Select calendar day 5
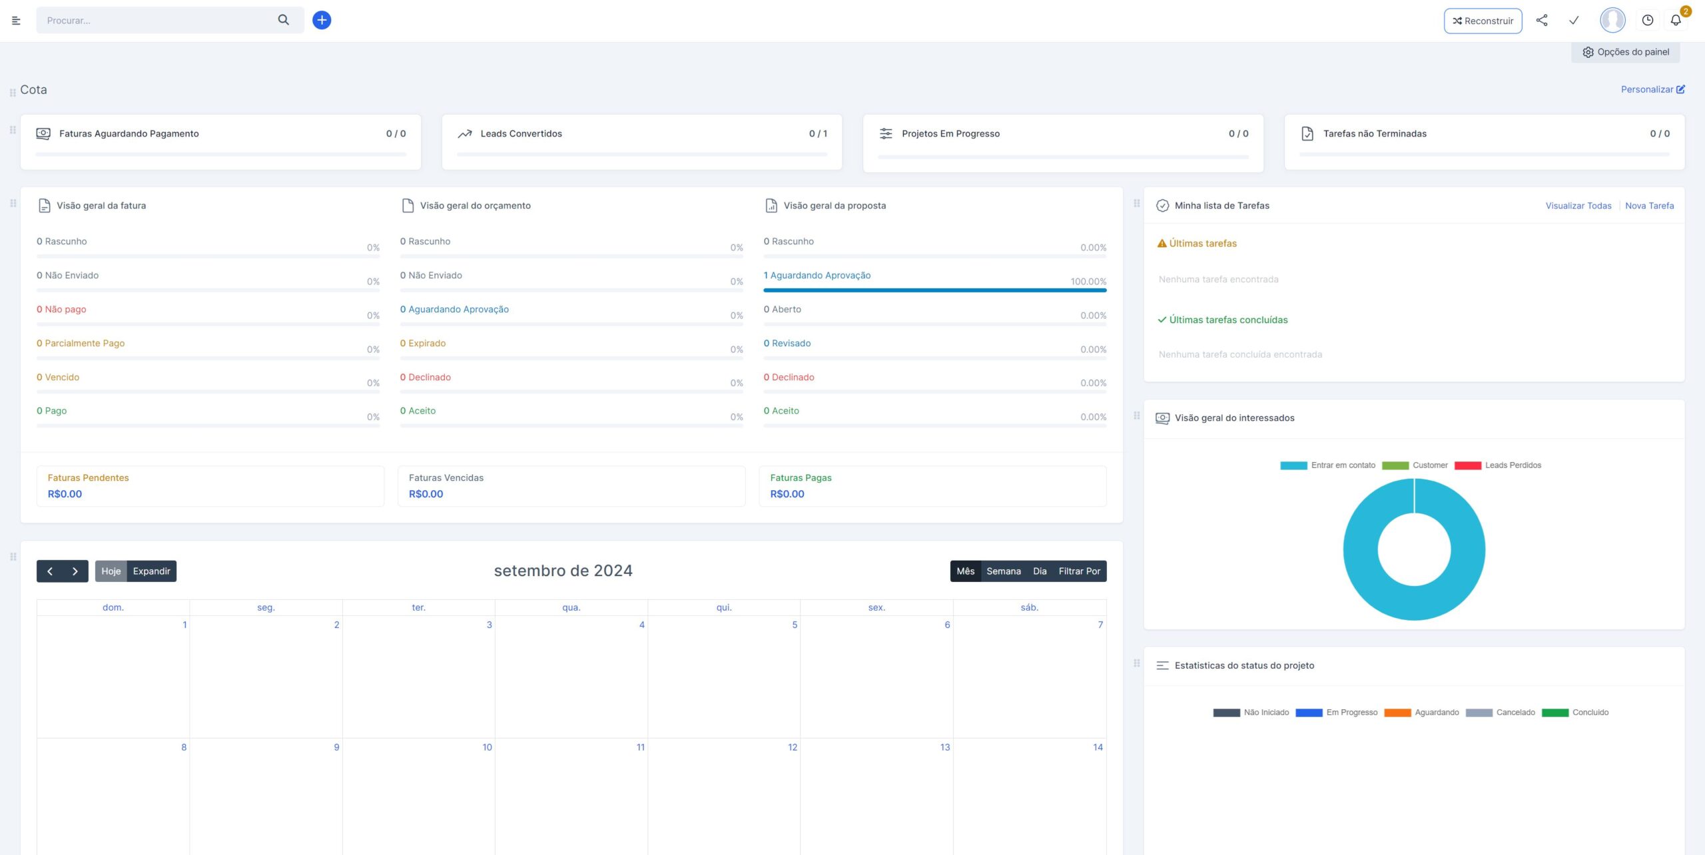1705x855 pixels. point(794,625)
